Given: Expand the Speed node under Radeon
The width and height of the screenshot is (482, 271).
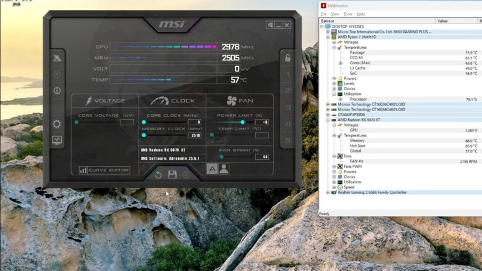Looking at the screenshot, I should [x=334, y=187].
